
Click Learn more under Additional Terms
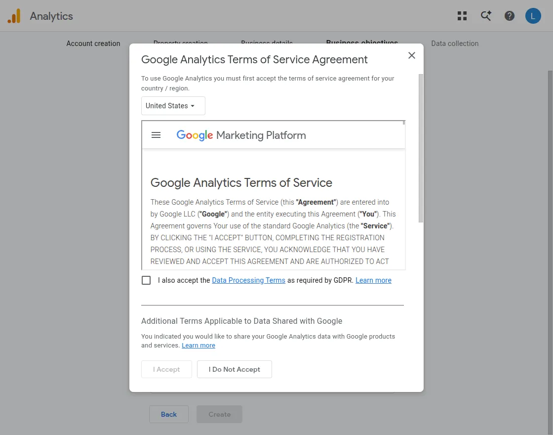pyautogui.click(x=198, y=346)
